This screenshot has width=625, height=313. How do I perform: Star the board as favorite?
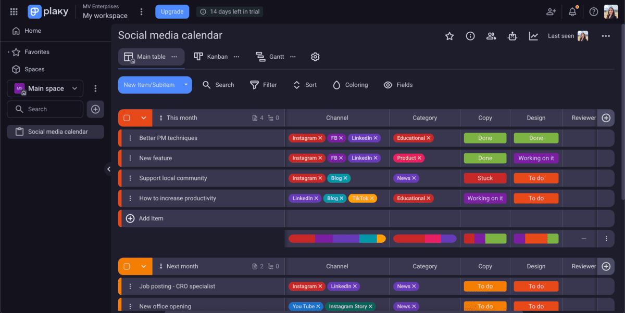449,36
